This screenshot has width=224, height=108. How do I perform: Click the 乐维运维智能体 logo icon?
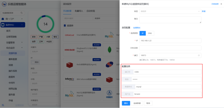4,4
